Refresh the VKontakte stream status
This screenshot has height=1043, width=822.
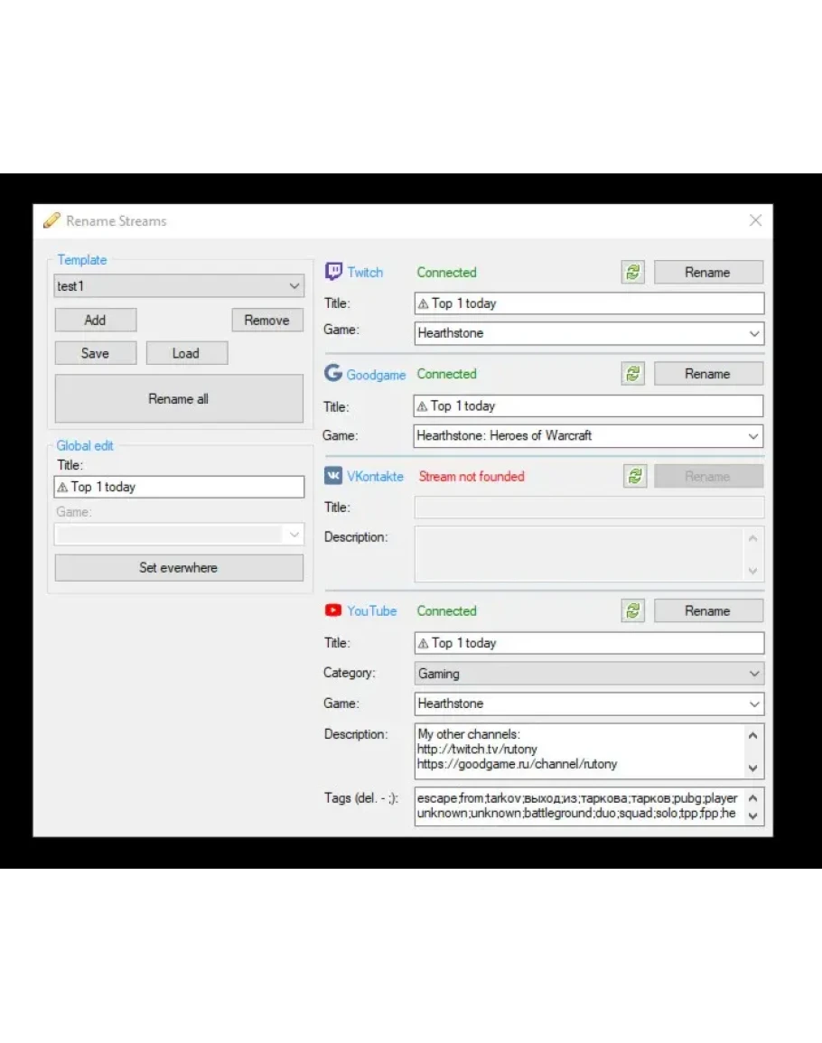click(x=635, y=477)
